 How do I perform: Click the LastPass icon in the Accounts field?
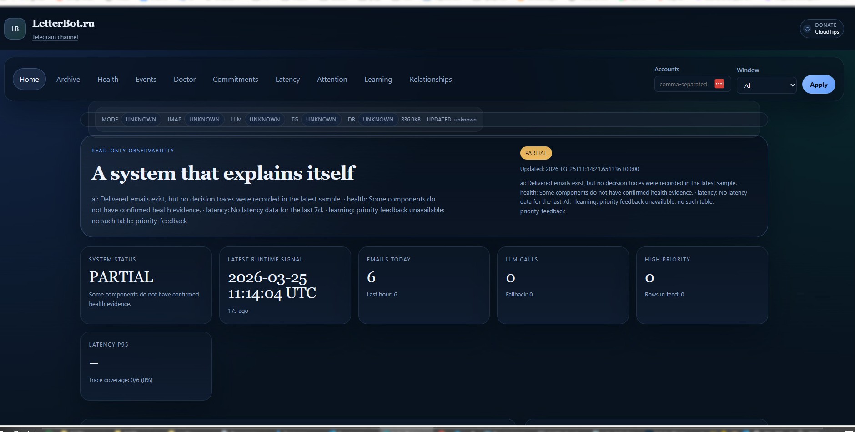tap(719, 84)
